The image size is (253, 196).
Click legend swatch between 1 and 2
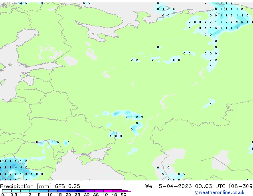pos(25,191)
